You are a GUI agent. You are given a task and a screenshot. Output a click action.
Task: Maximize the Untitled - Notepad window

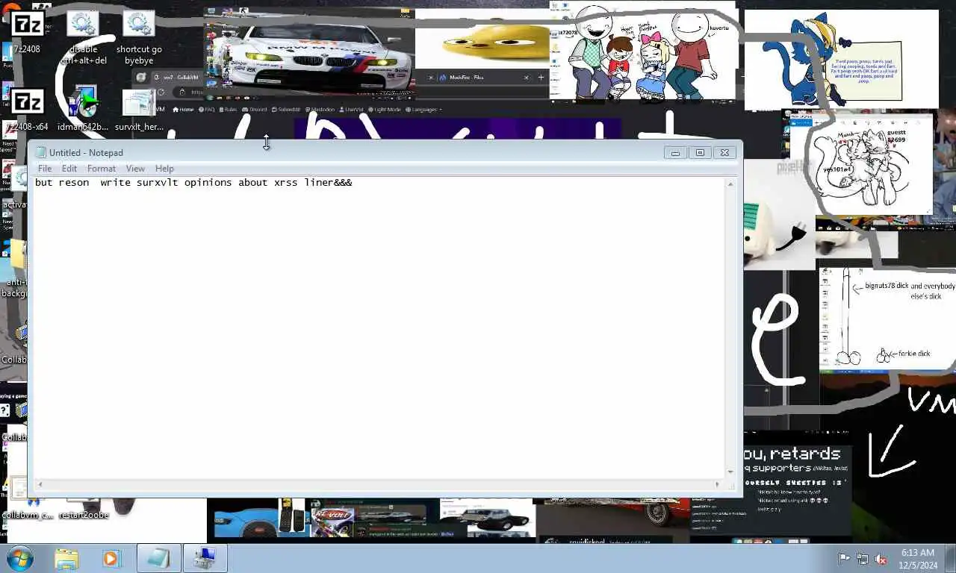700,153
